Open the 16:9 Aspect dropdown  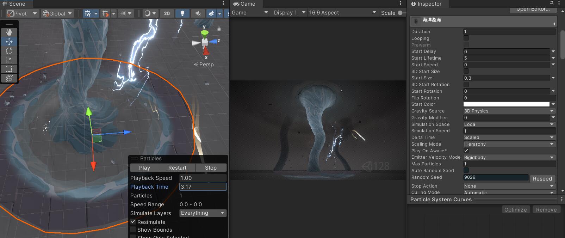click(342, 13)
